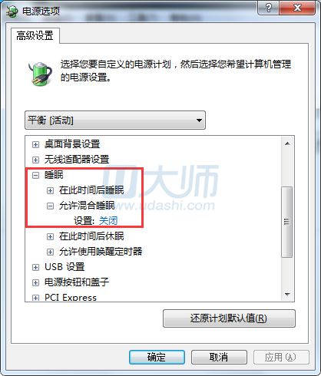The width and height of the screenshot is (321, 376).
Task: Click the help question mark button
Action: coord(268,8)
